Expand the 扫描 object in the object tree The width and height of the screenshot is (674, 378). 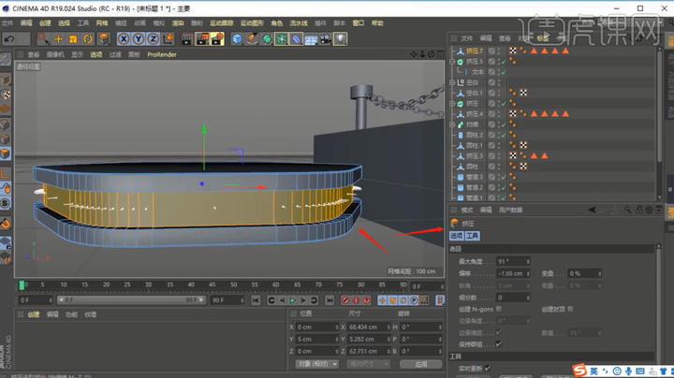(x=452, y=124)
